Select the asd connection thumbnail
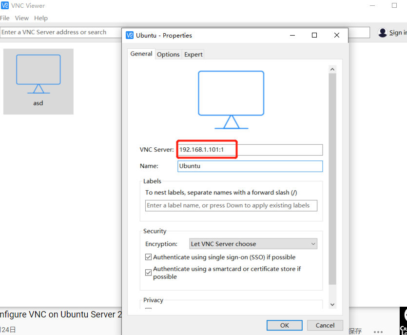The image size is (407, 335). [x=39, y=81]
